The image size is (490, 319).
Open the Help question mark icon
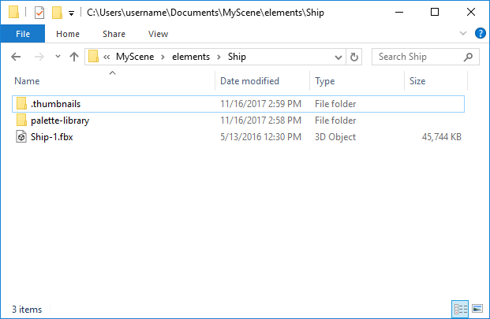[480, 33]
